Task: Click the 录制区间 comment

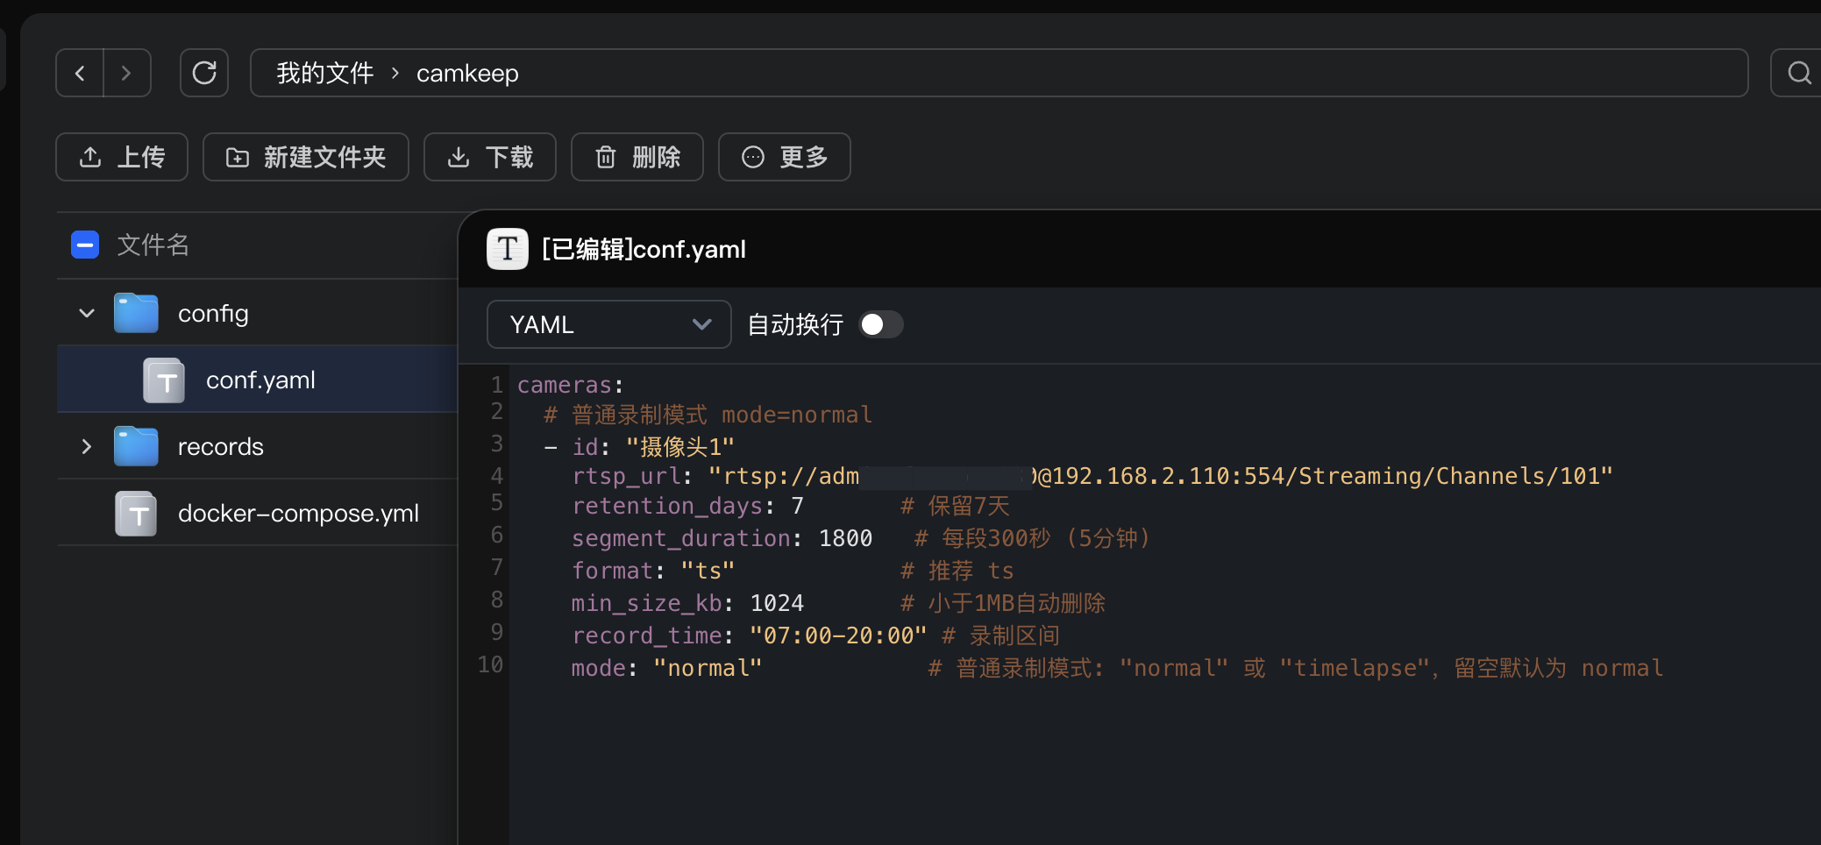Action: point(1001,636)
